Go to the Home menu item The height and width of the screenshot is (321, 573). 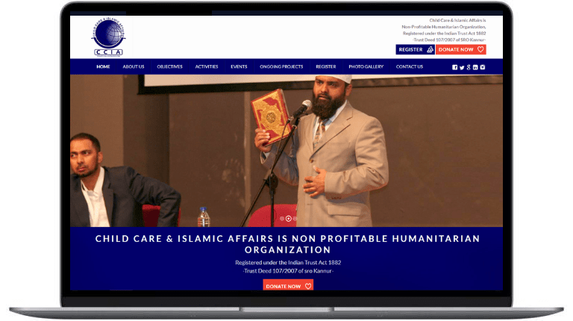103,67
